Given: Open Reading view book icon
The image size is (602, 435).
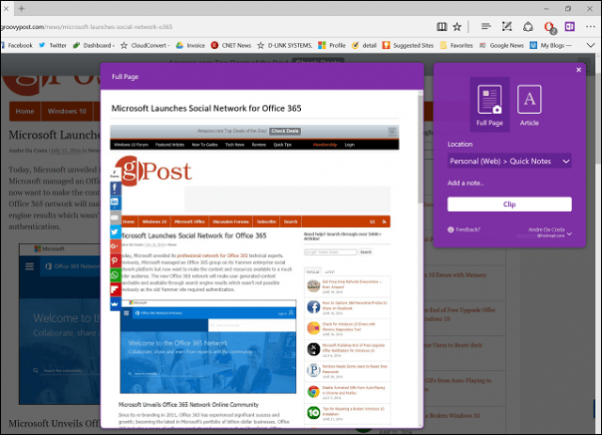Looking at the screenshot, I should [441, 27].
